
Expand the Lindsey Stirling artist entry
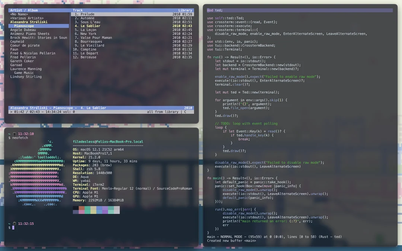pos(26,77)
